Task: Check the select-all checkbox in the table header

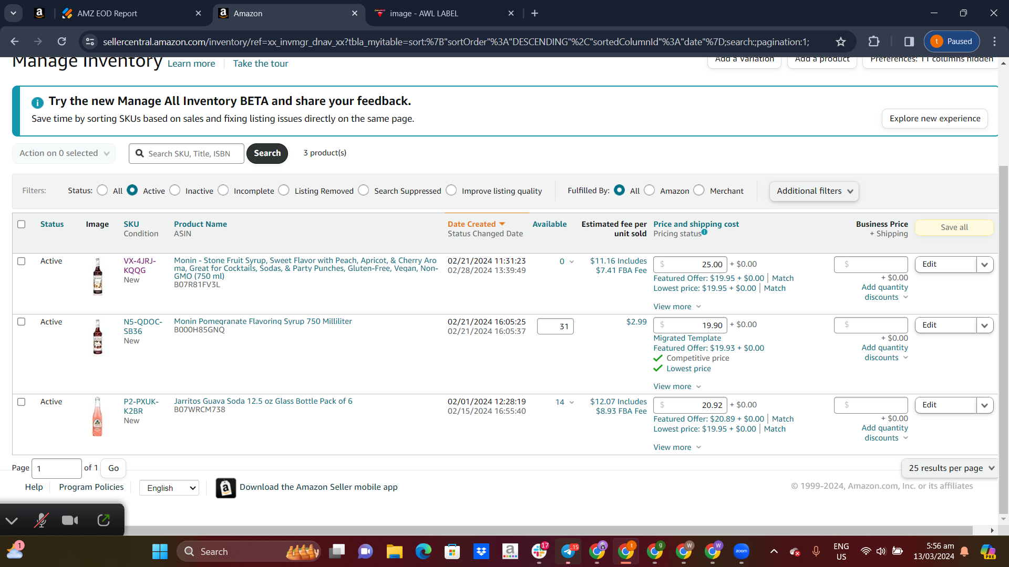Action: 21,224
